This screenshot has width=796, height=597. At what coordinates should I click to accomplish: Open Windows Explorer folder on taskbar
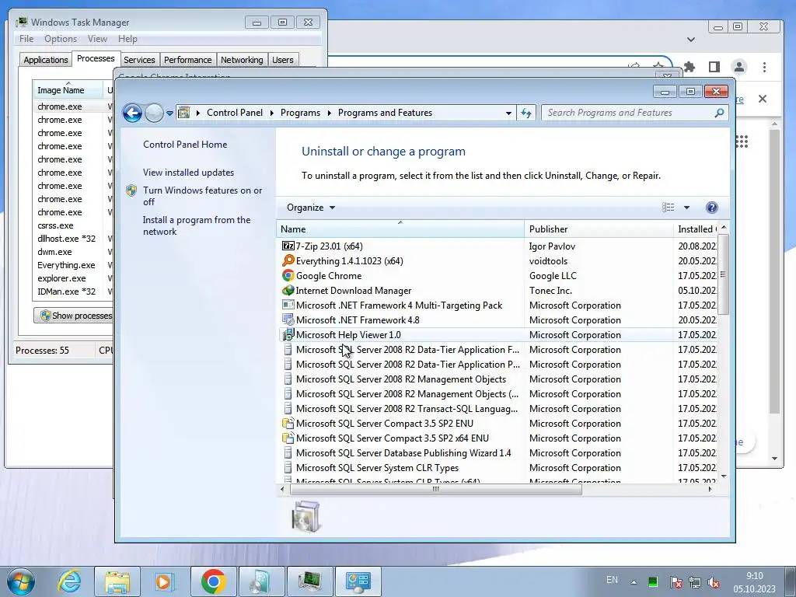(x=117, y=581)
